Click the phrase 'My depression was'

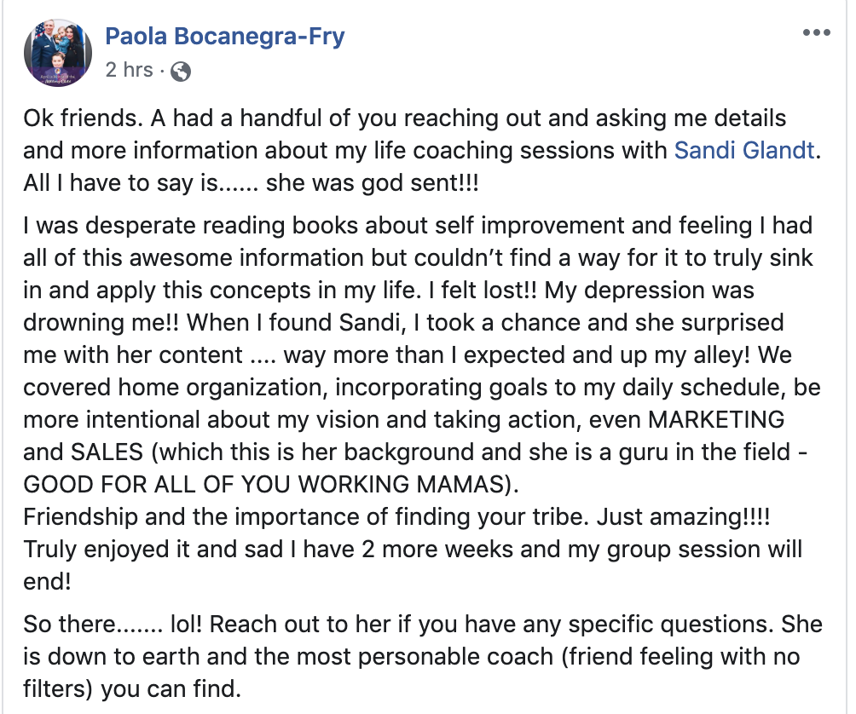(x=649, y=291)
